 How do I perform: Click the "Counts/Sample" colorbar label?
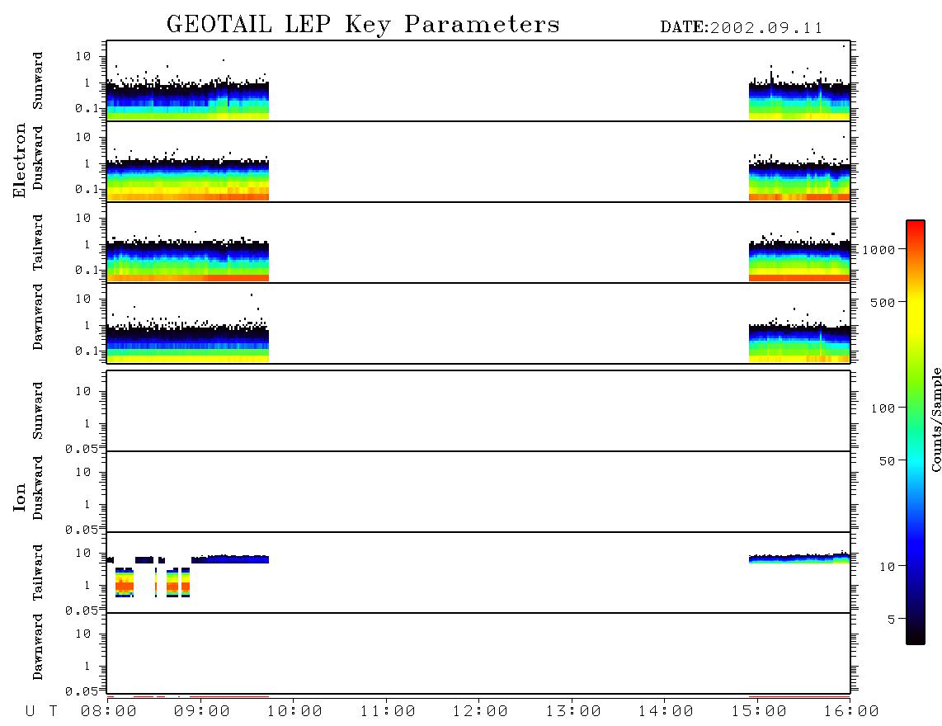[x=935, y=419]
